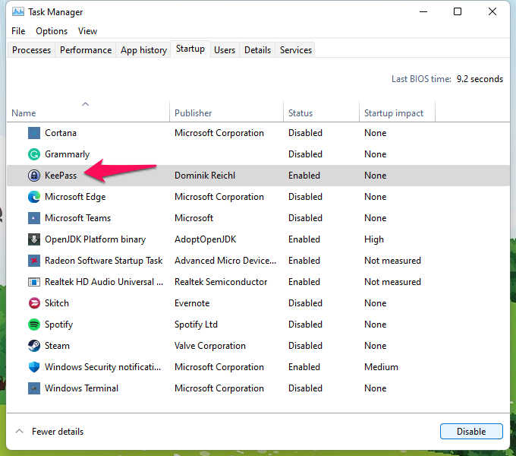Click the Radeon Software Startup Task icon
Viewport: 516px width, 456px height.
[x=34, y=261]
